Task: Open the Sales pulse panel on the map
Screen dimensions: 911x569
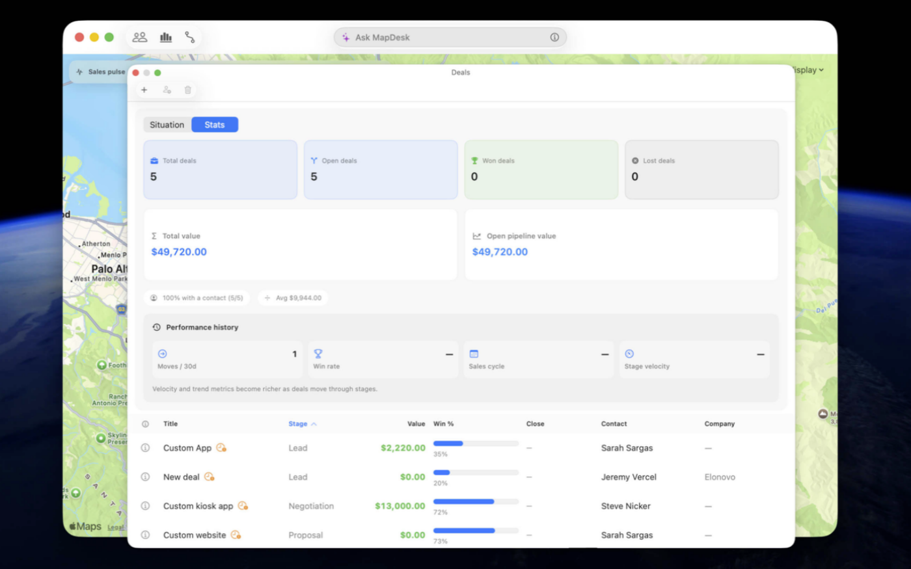Action: tap(100, 72)
